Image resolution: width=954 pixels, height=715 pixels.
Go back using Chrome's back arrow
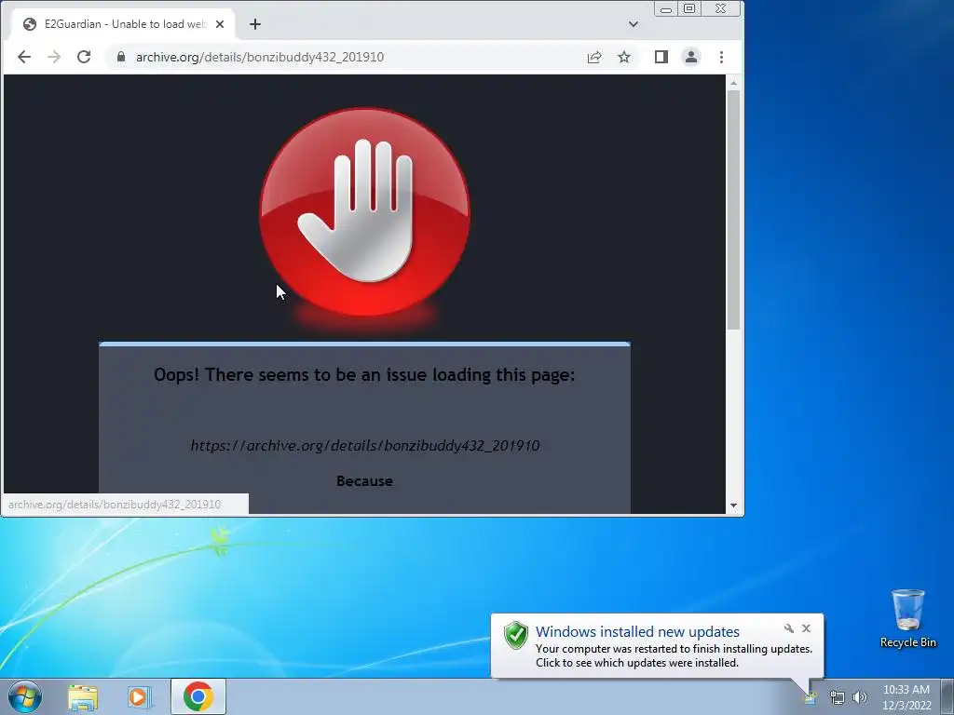click(23, 57)
